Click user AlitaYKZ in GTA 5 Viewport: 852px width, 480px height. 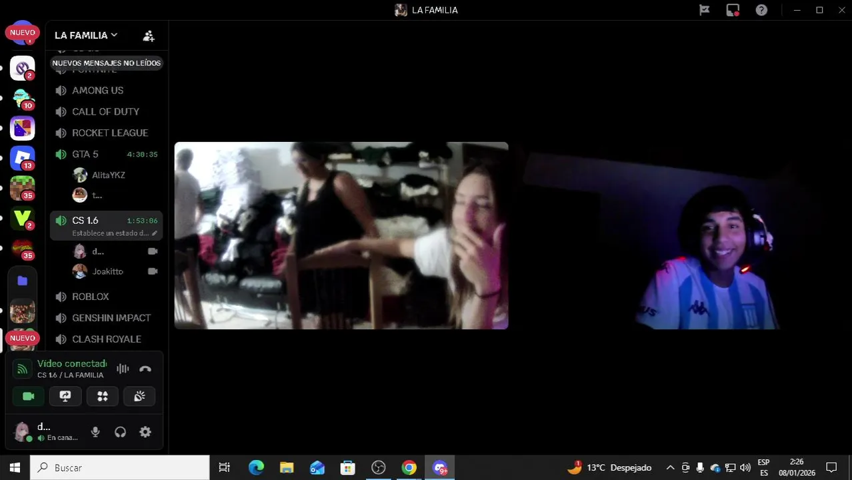click(108, 175)
